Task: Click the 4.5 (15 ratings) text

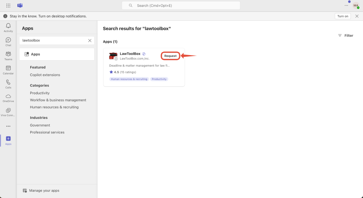Action: (x=125, y=72)
